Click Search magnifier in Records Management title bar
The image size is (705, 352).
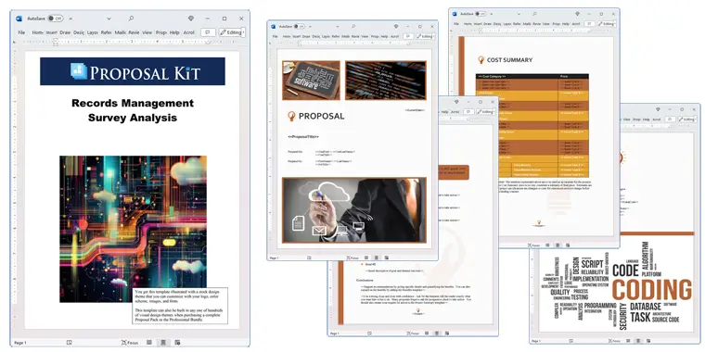coord(131,19)
